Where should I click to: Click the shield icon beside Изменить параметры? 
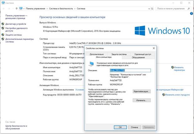pyautogui.click(x=172, y=67)
